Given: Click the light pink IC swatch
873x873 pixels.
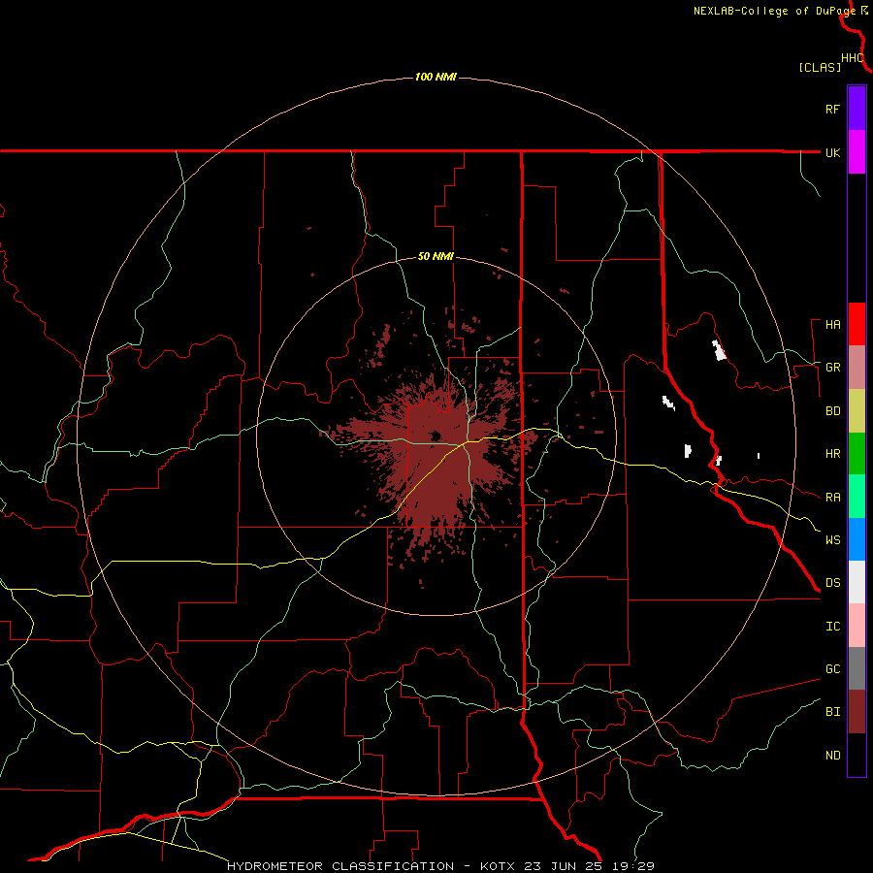Looking at the screenshot, I should tap(857, 626).
